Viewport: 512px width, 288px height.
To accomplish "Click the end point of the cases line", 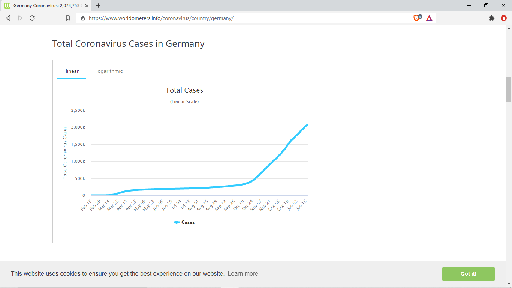I will 307,124.
